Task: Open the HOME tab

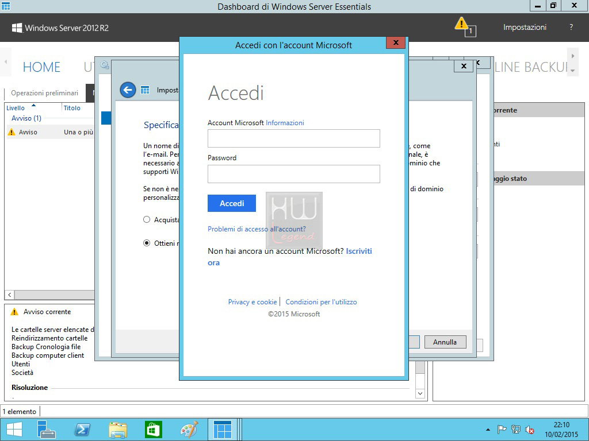Action: 41,67
